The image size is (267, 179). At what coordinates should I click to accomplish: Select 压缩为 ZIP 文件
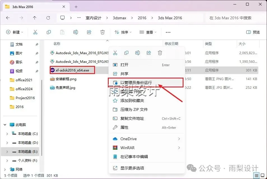[x=147, y=109]
